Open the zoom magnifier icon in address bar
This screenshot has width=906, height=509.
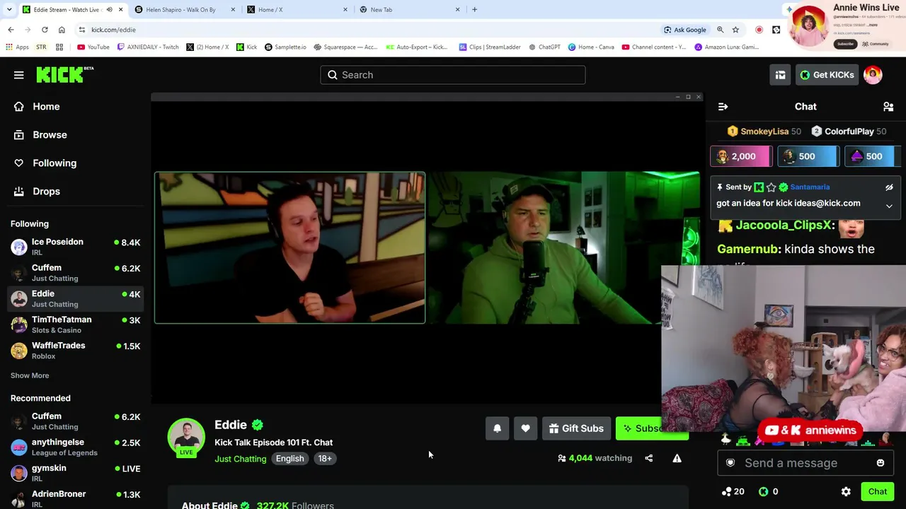click(x=720, y=30)
